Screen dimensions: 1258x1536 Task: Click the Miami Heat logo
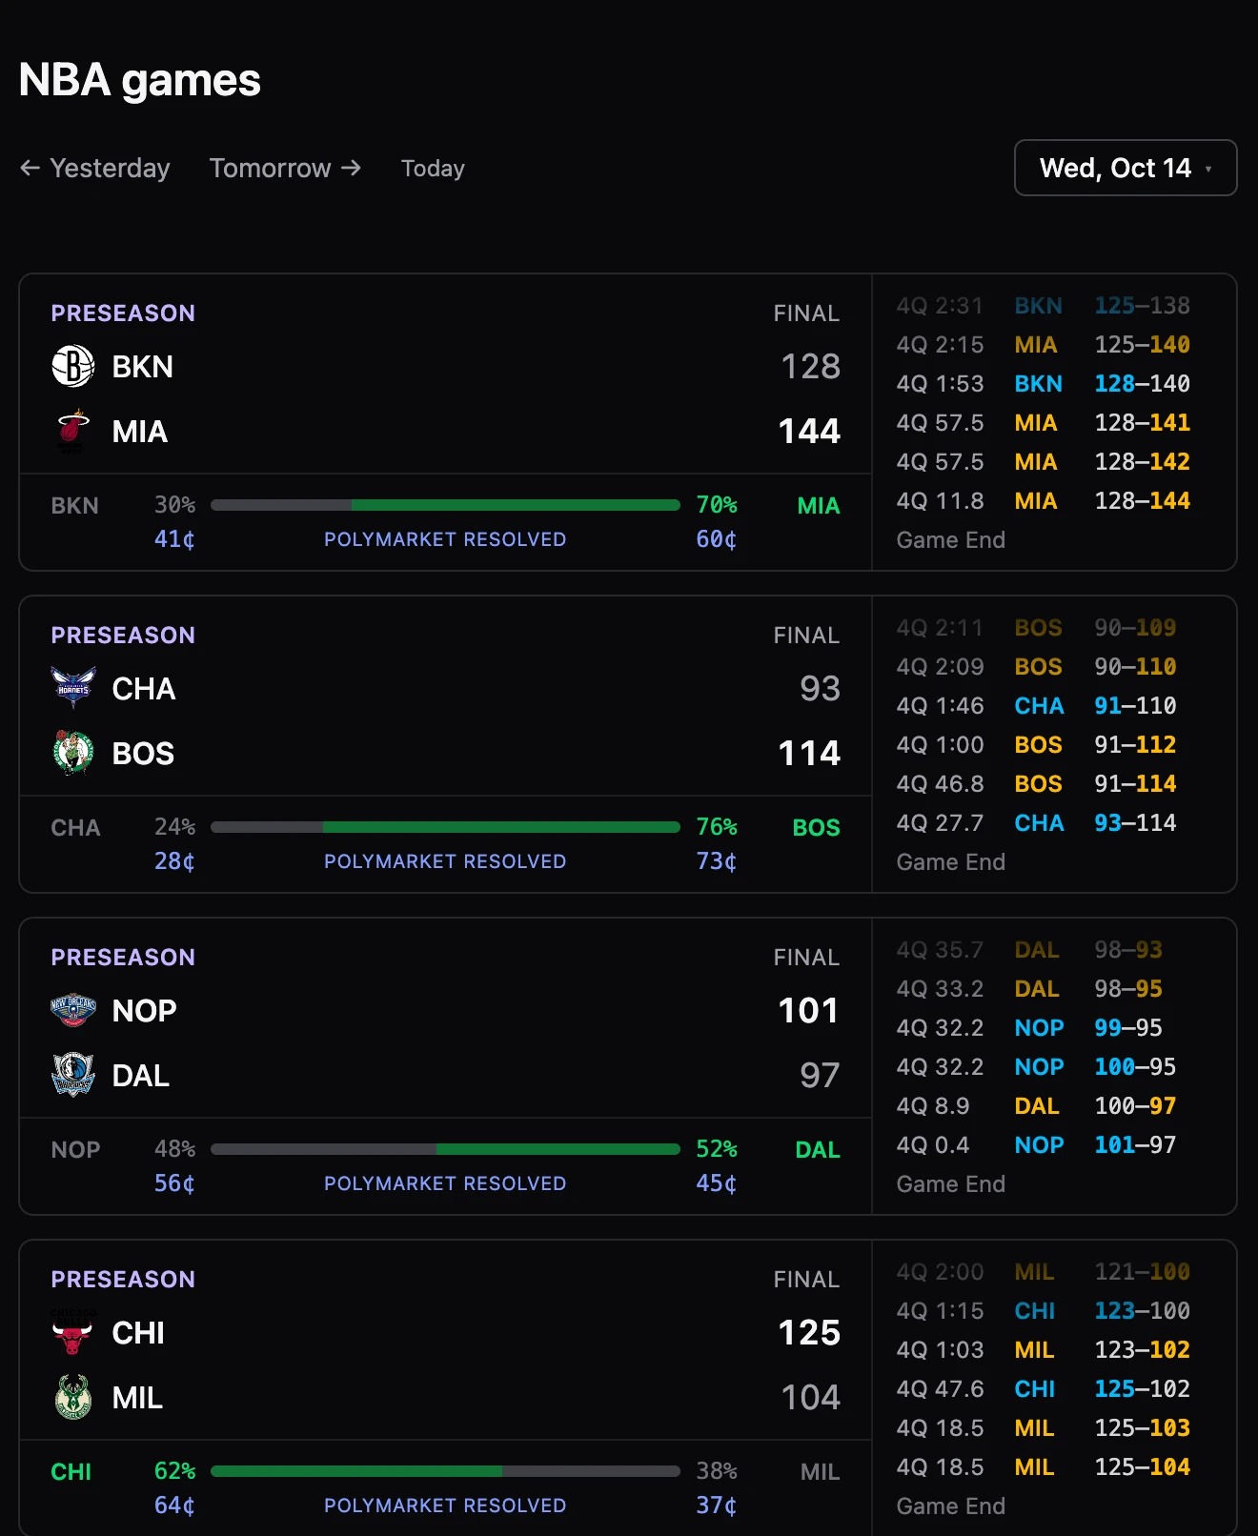coord(73,432)
